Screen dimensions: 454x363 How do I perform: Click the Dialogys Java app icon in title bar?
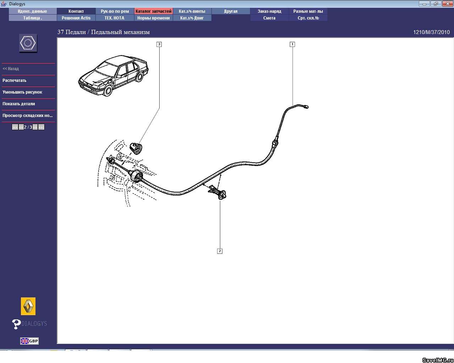pyautogui.click(x=4, y=4)
